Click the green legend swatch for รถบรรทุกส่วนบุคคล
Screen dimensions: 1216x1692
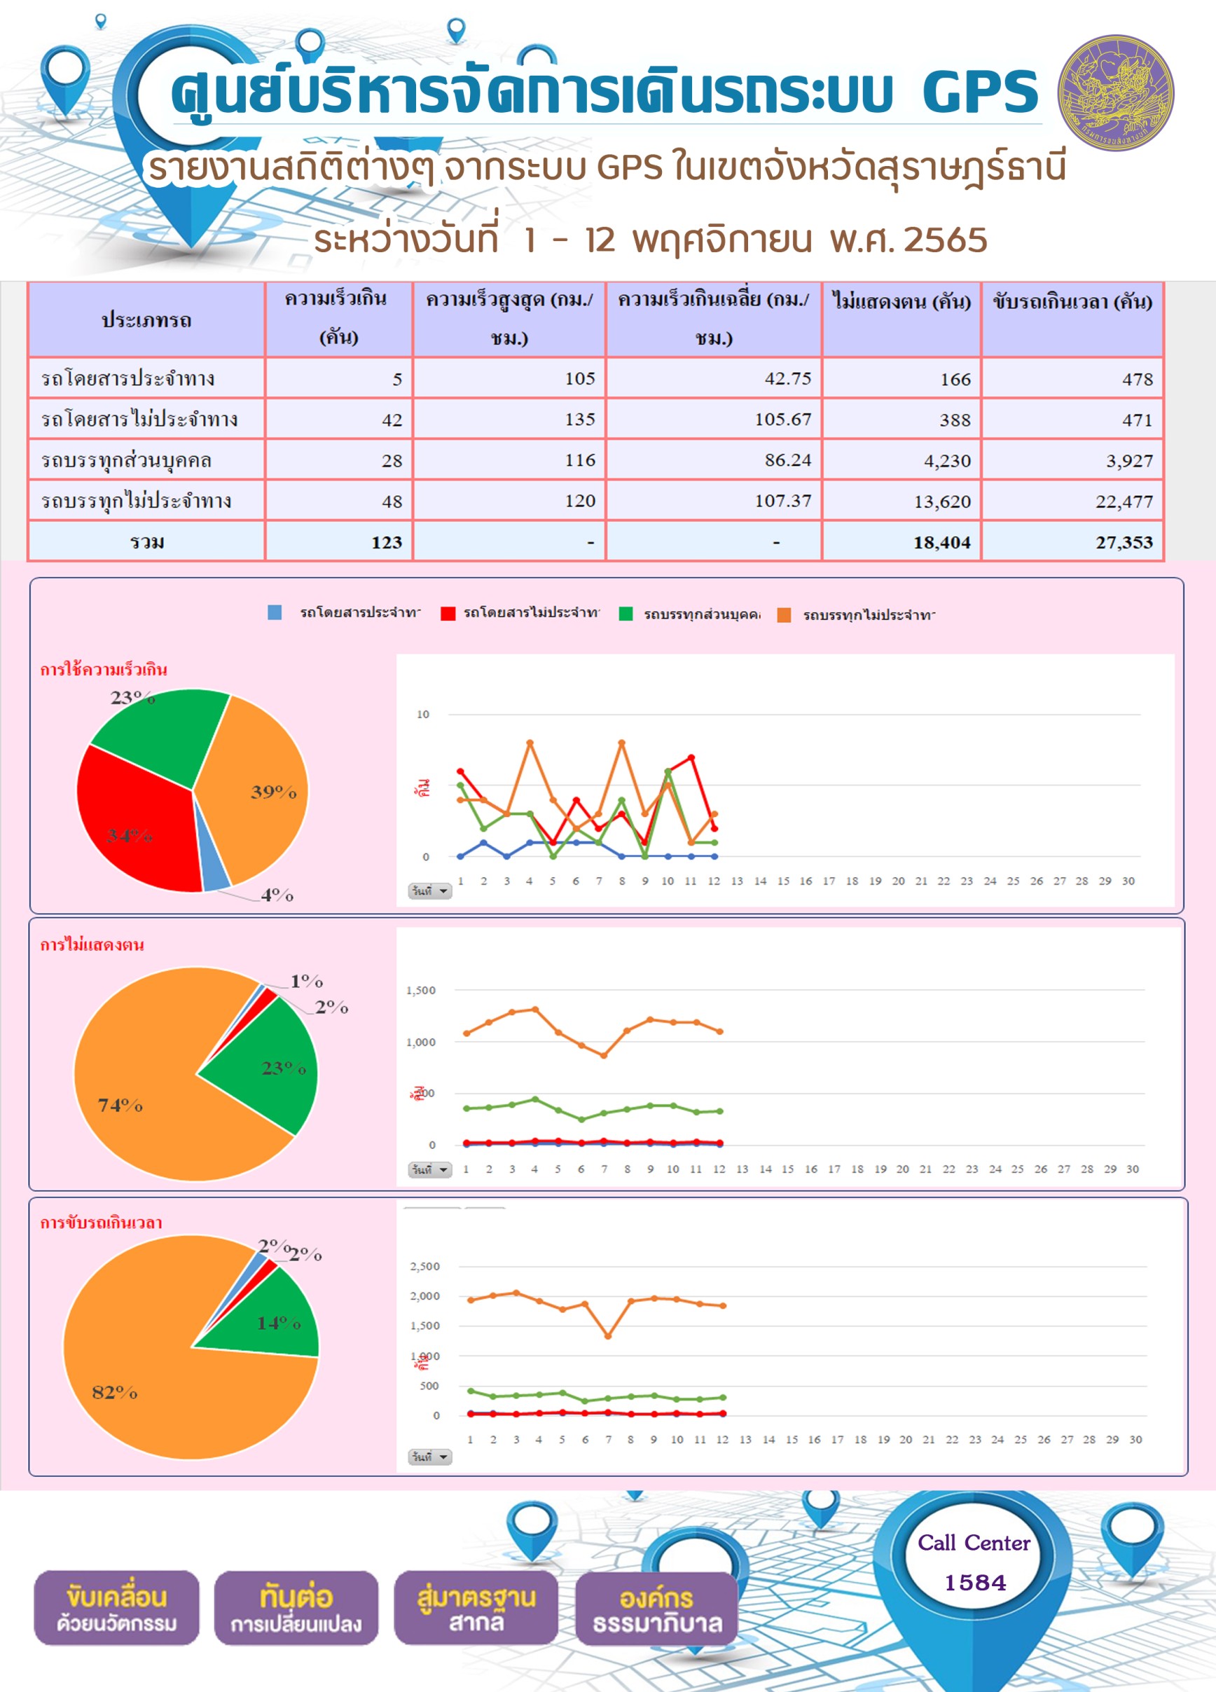[x=626, y=613]
